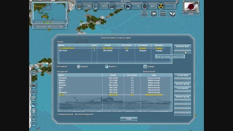Click the Rename fleet button

[182, 47]
